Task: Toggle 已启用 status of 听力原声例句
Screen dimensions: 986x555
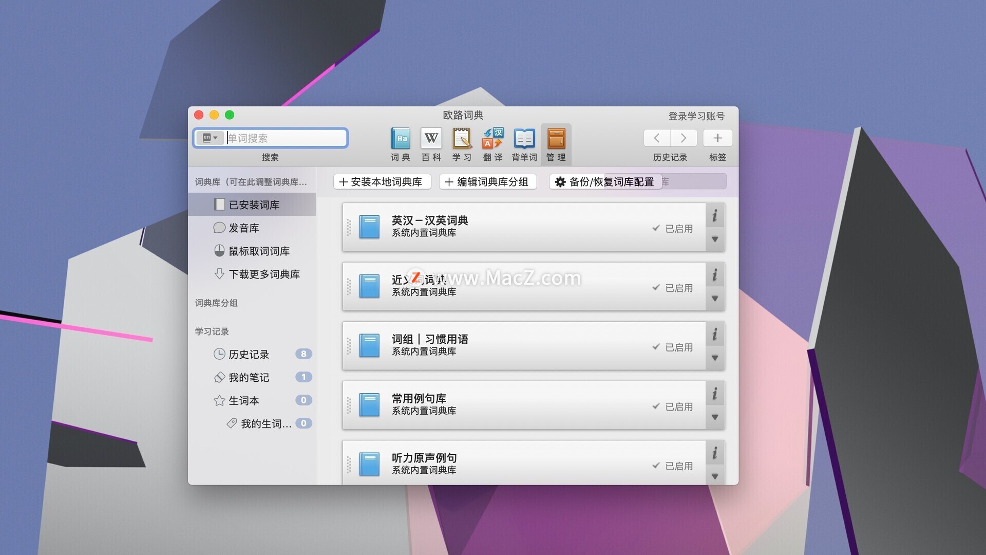Action: coord(673,466)
